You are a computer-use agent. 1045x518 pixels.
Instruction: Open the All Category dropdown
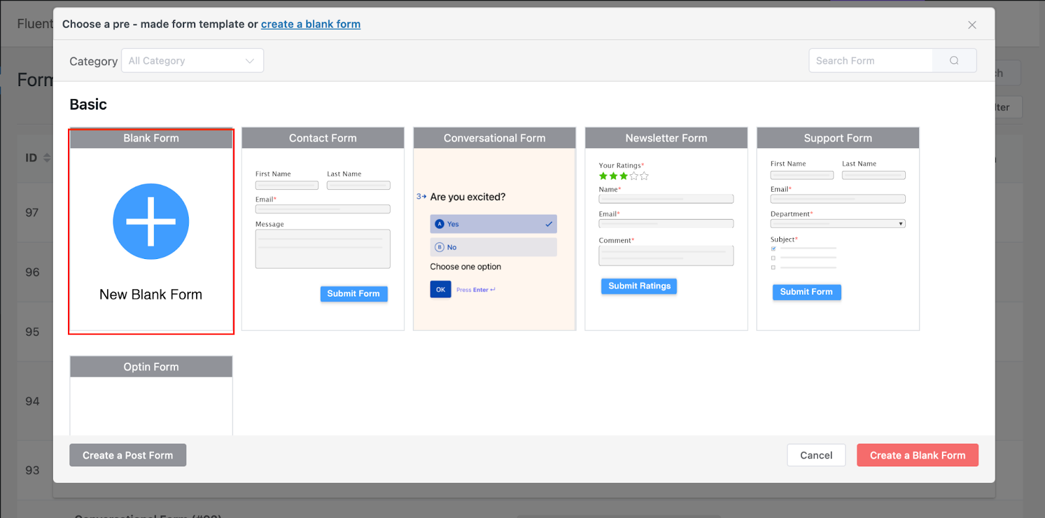point(193,61)
